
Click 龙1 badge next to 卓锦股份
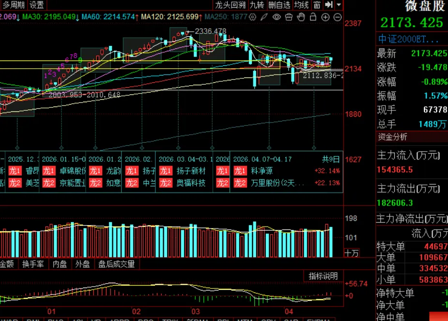point(49,171)
